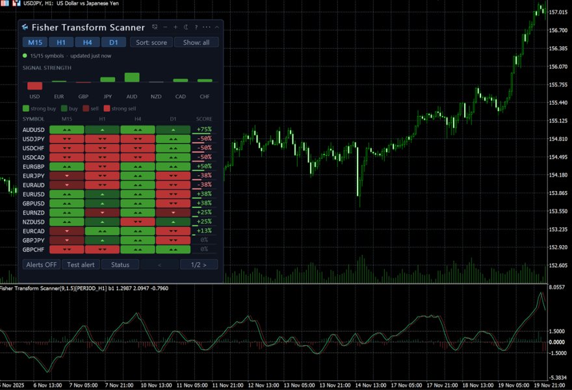Click EURGBP H1 strong sell cell
Image resolution: width=572 pixels, height=390 pixels.
tap(102, 166)
